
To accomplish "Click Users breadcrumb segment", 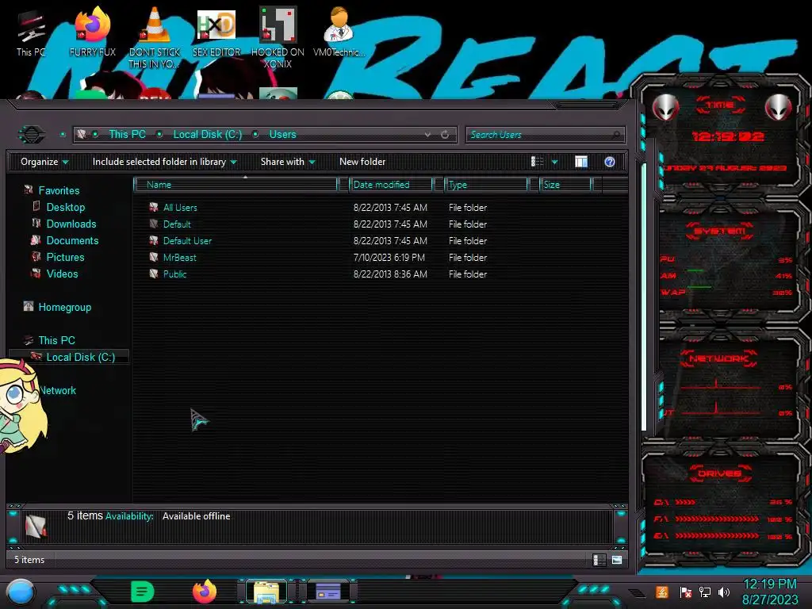I will pos(282,134).
